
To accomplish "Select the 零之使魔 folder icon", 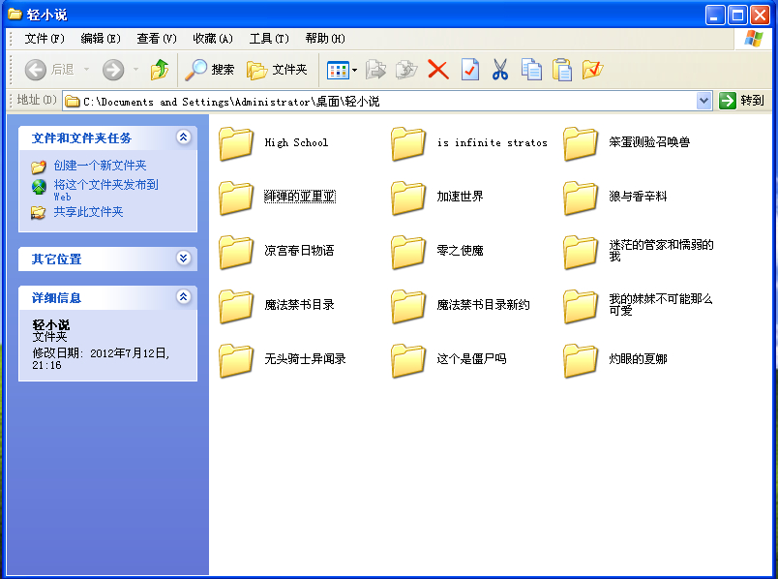I will 408,252.
